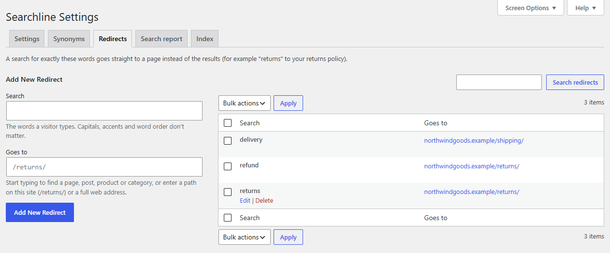The width and height of the screenshot is (610, 253).
Task: Click the refund search term
Action: click(249, 165)
